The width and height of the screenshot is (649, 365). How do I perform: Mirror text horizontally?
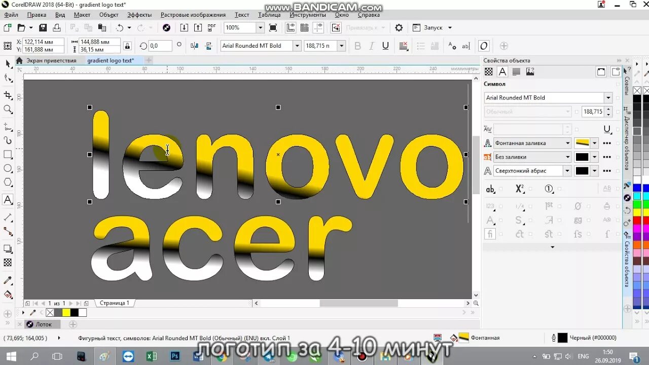(194, 46)
